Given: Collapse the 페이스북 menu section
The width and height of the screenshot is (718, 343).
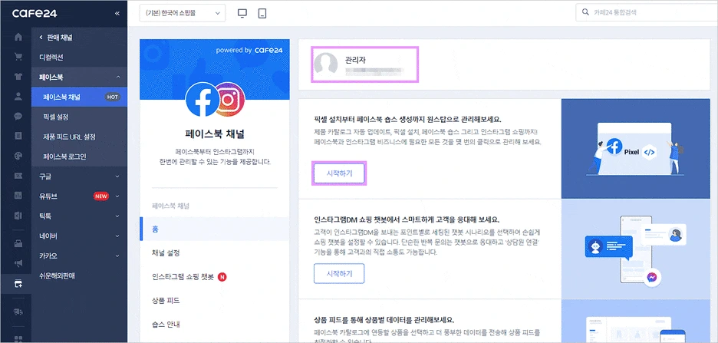Looking at the screenshot, I should click(117, 78).
